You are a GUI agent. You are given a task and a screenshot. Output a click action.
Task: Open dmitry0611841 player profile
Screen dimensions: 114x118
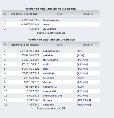tap(53, 96)
